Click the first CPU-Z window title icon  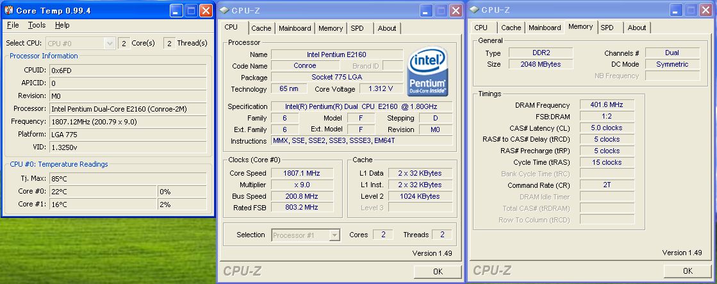click(x=224, y=10)
